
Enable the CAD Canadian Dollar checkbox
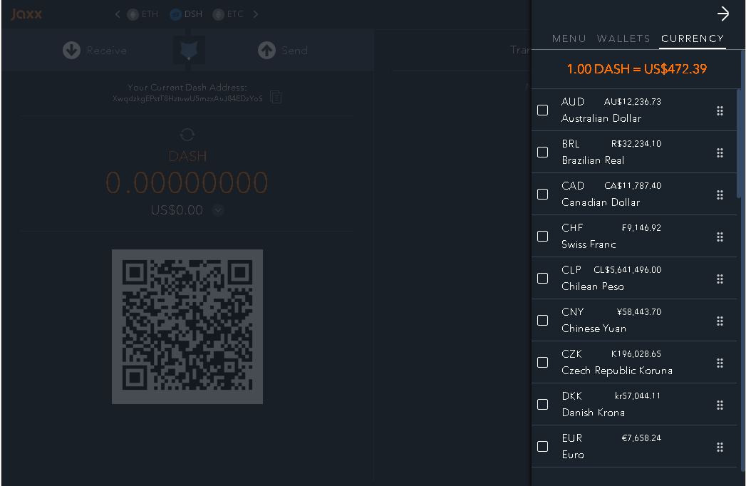point(542,195)
